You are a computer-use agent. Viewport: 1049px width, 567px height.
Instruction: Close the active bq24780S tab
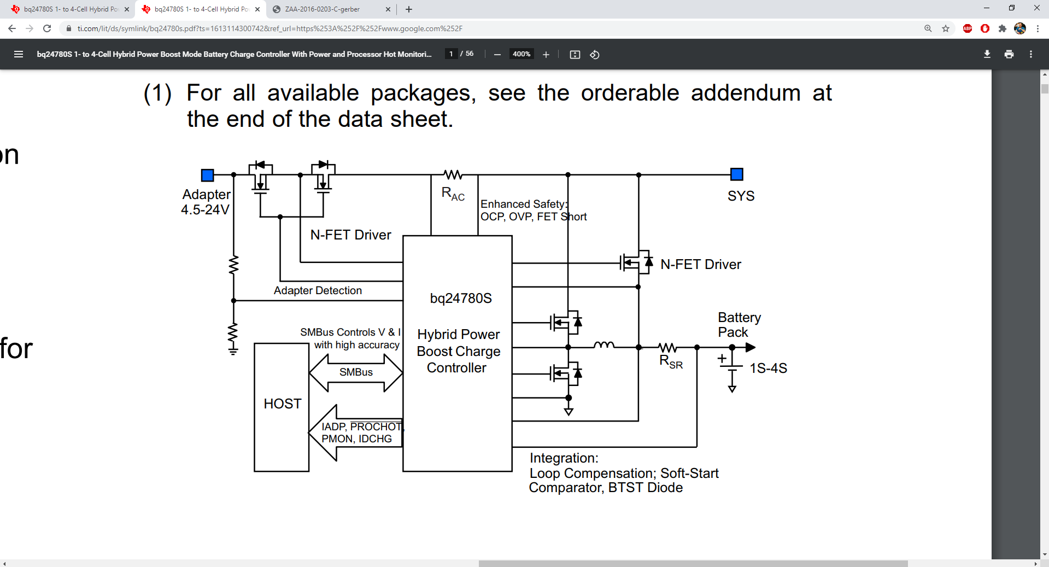(x=257, y=9)
